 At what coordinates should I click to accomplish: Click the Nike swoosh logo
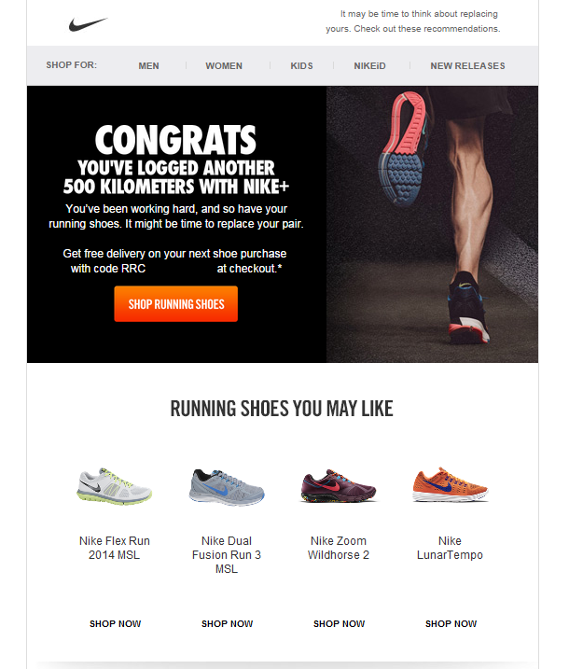point(89,24)
